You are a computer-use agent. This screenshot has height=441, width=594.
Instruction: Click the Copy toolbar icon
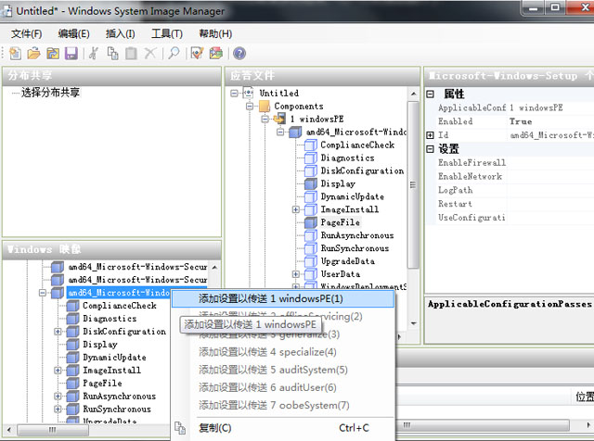[x=112, y=54]
